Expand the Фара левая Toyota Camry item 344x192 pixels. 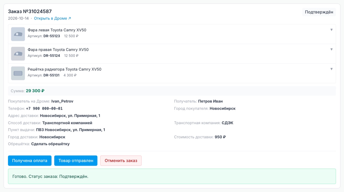[x=331, y=30]
